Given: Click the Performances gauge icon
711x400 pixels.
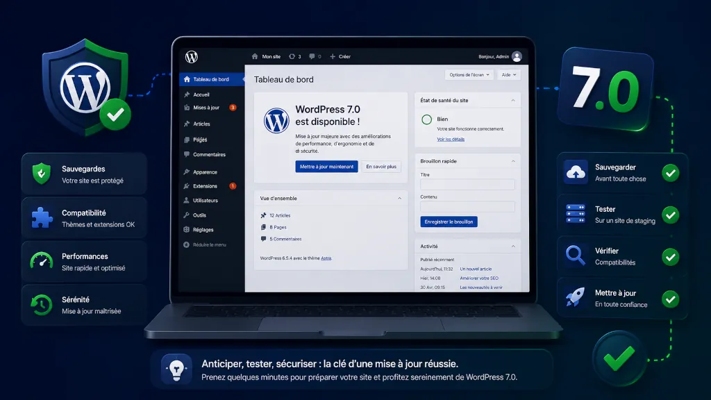Looking at the screenshot, I should click(x=41, y=261).
